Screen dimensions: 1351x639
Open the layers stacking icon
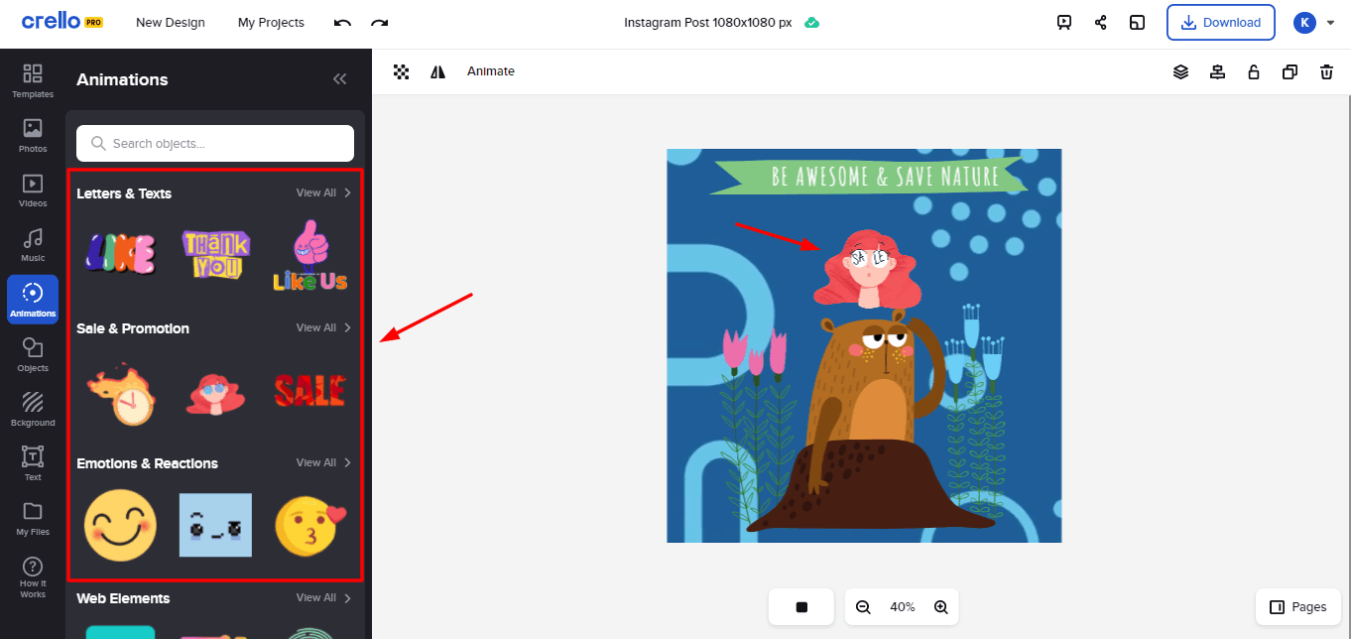coord(1180,71)
